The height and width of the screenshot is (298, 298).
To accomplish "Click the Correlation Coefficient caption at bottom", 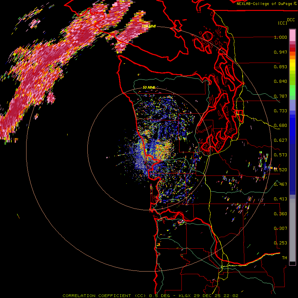I will click(x=150, y=296).
